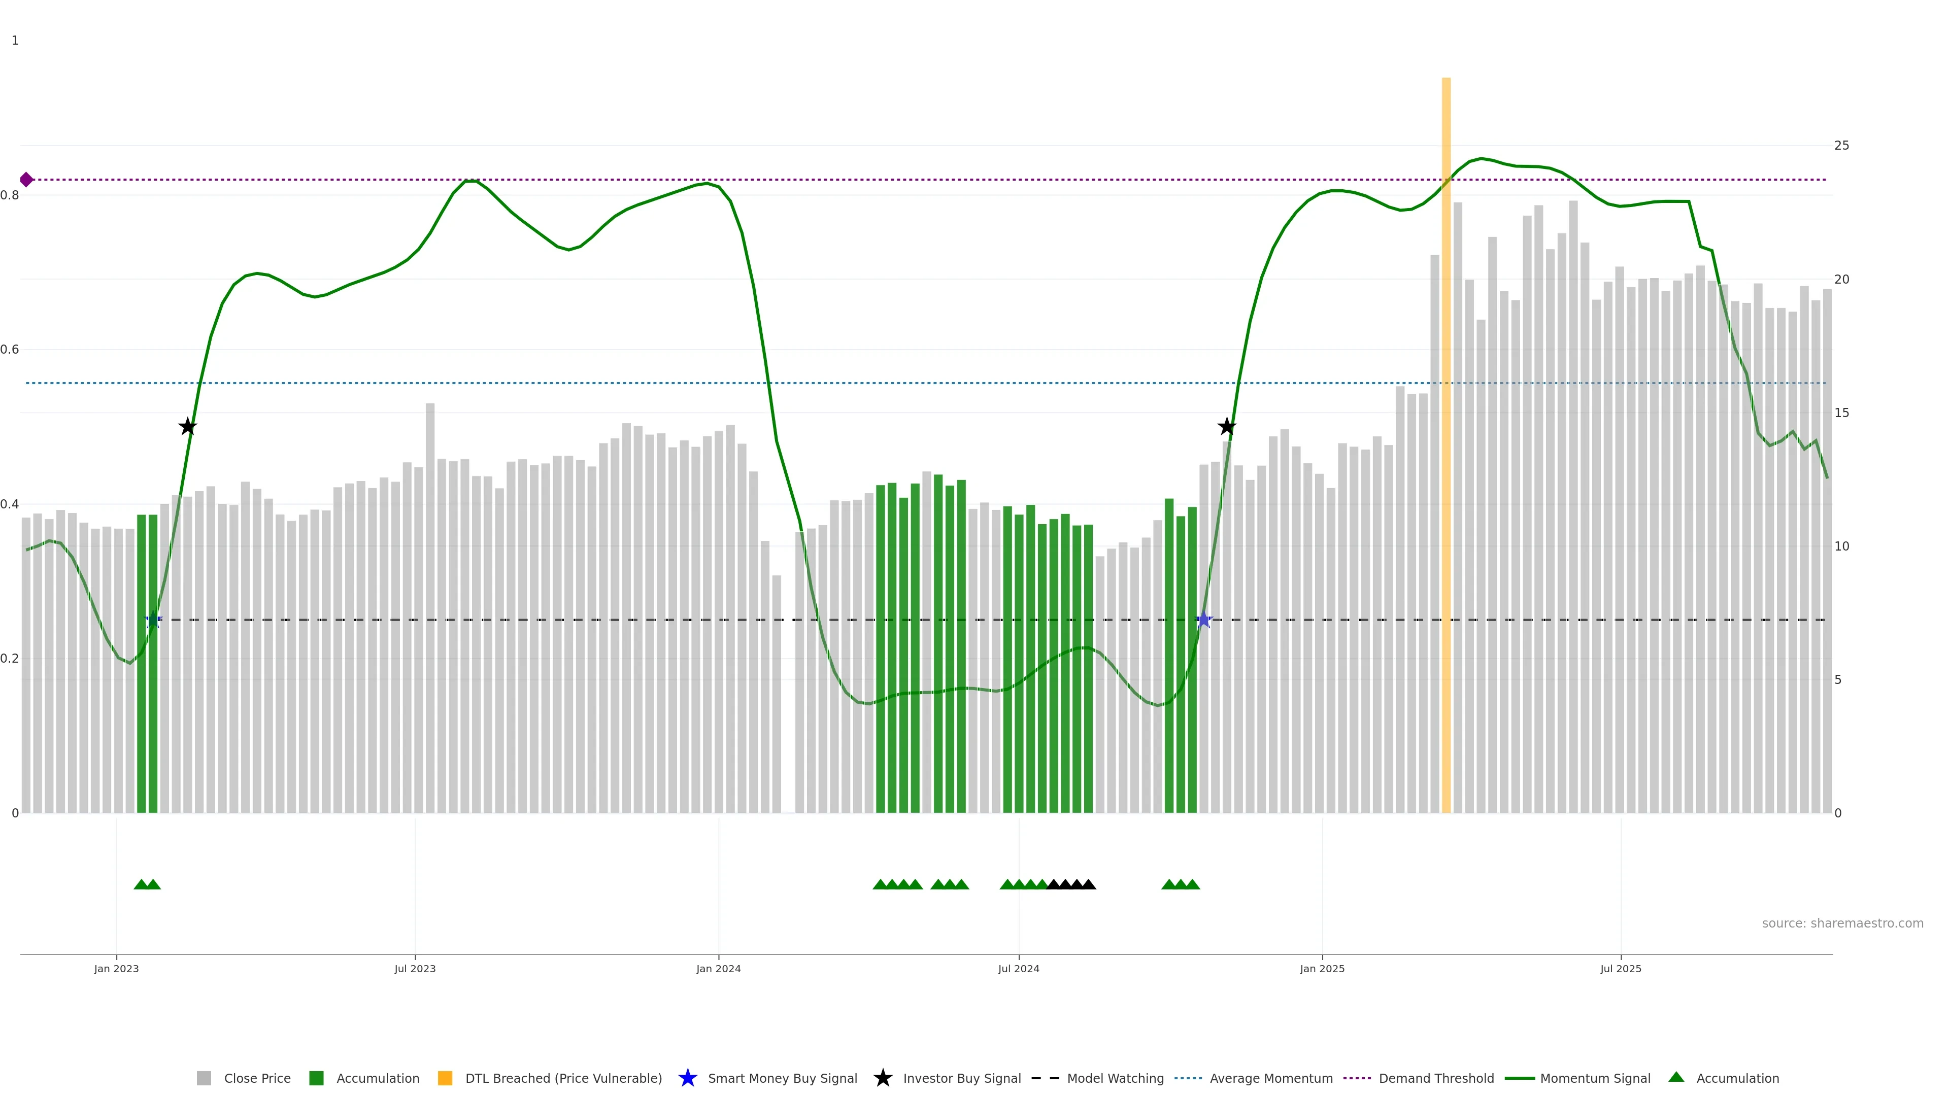Click the first black Investor Buy star

coord(188,427)
